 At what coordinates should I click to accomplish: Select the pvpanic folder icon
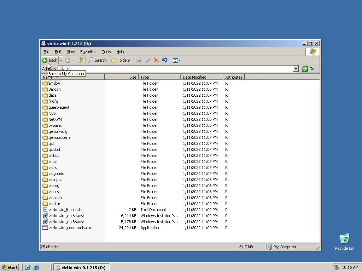[x=45, y=125]
